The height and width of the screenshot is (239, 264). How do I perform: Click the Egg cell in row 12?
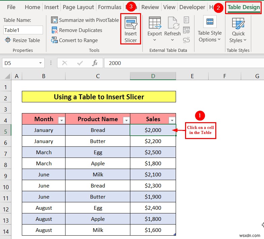(x=98, y=208)
